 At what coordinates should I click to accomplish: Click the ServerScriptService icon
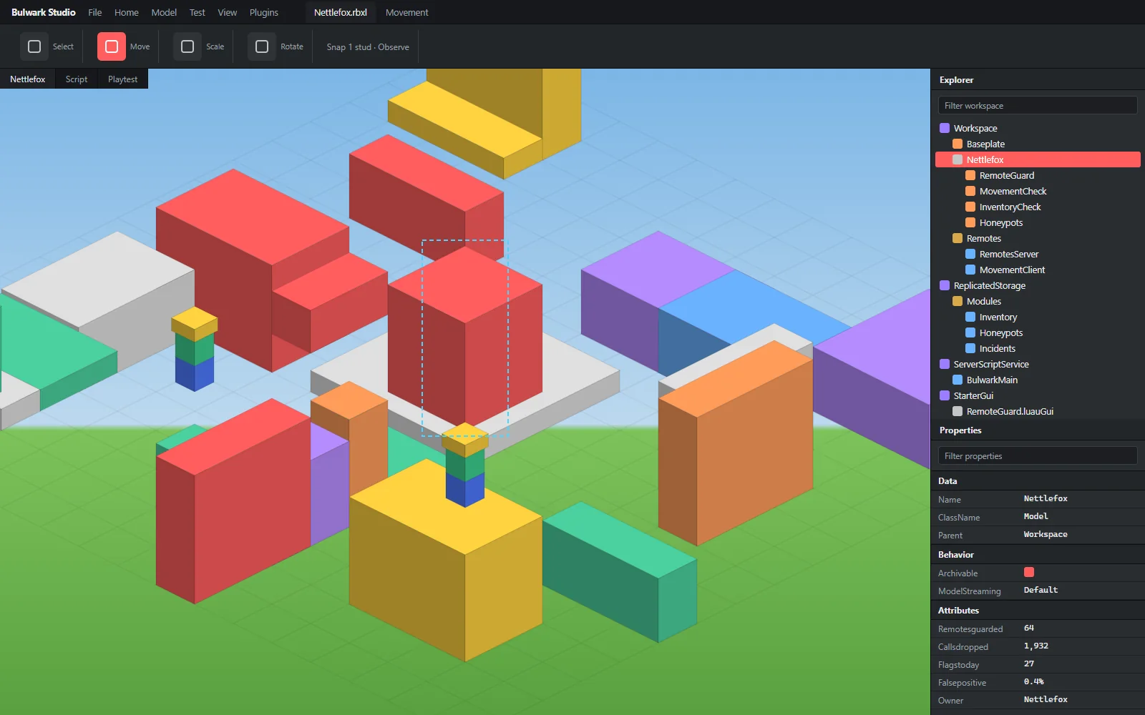click(x=945, y=364)
